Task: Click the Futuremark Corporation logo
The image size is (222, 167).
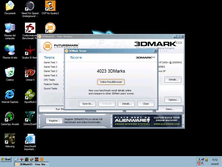Action: [61, 46]
